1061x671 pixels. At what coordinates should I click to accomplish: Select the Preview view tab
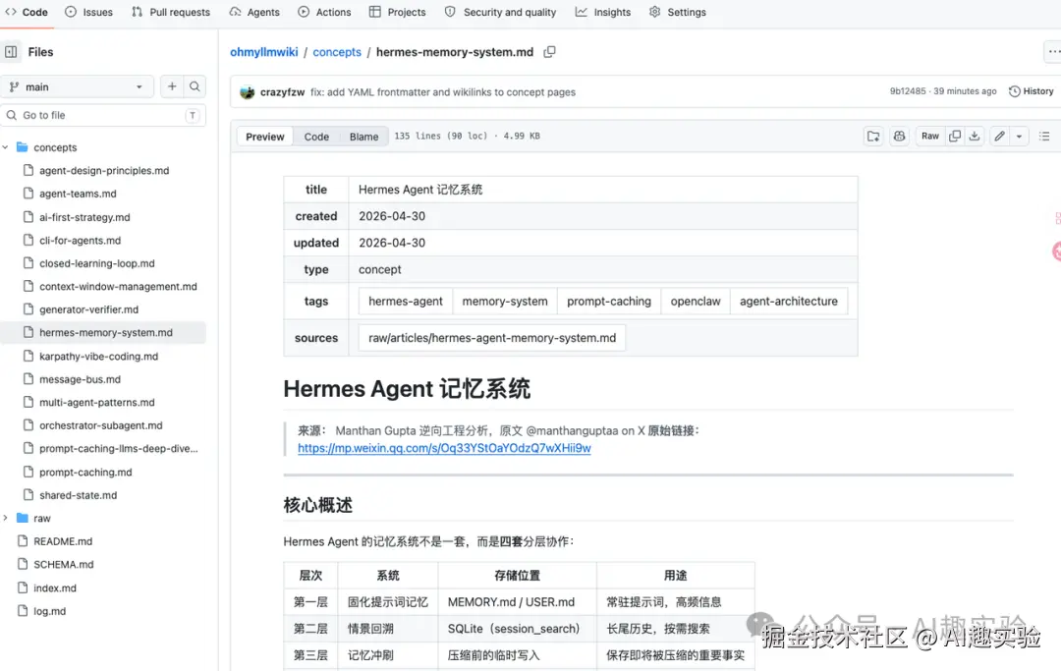(x=265, y=137)
